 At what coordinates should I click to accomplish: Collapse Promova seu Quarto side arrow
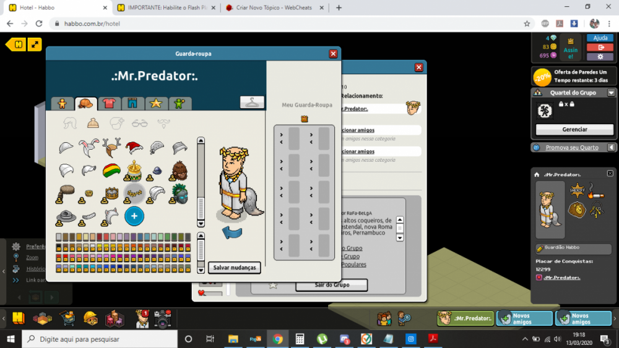[611, 147]
